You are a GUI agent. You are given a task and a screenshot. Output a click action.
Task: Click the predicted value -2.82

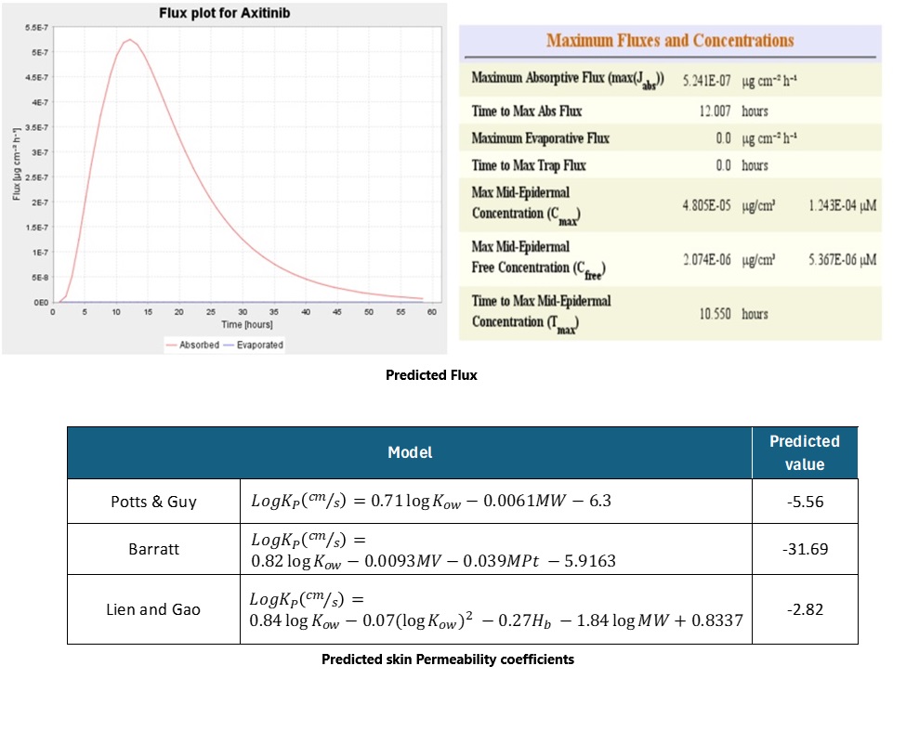coord(805,609)
